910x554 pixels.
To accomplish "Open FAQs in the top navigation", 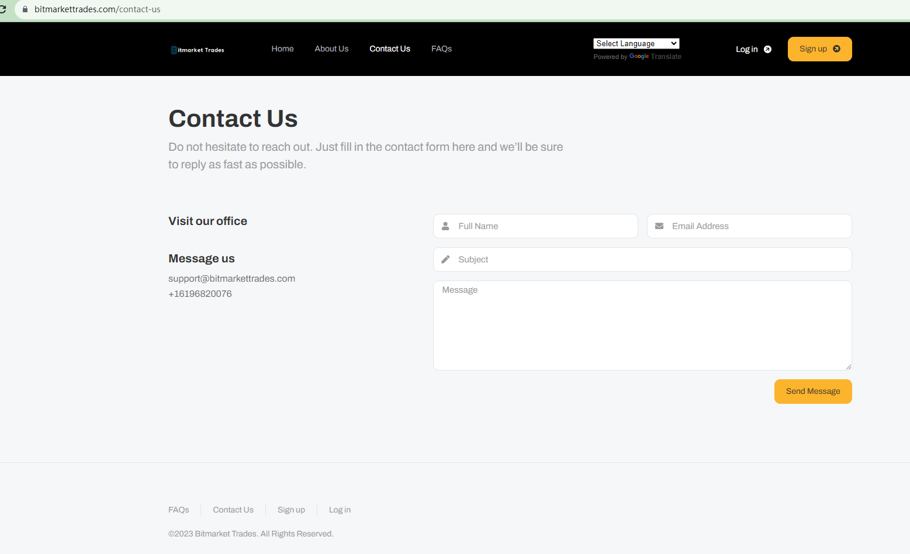I will point(441,49).
